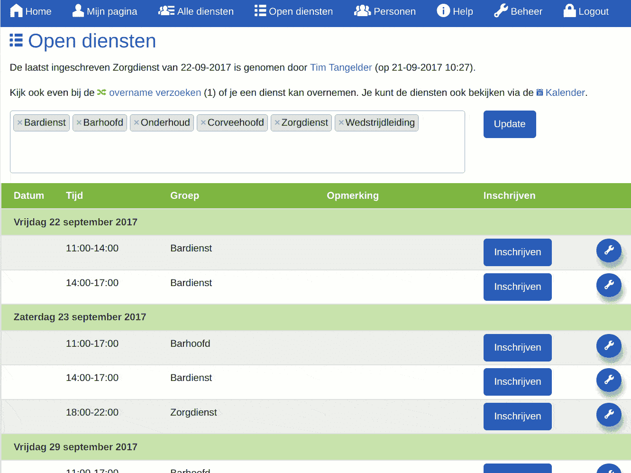Select the Personen group icon
The width and height of the screenshot is (631, 473).
(x=362, y=10)
